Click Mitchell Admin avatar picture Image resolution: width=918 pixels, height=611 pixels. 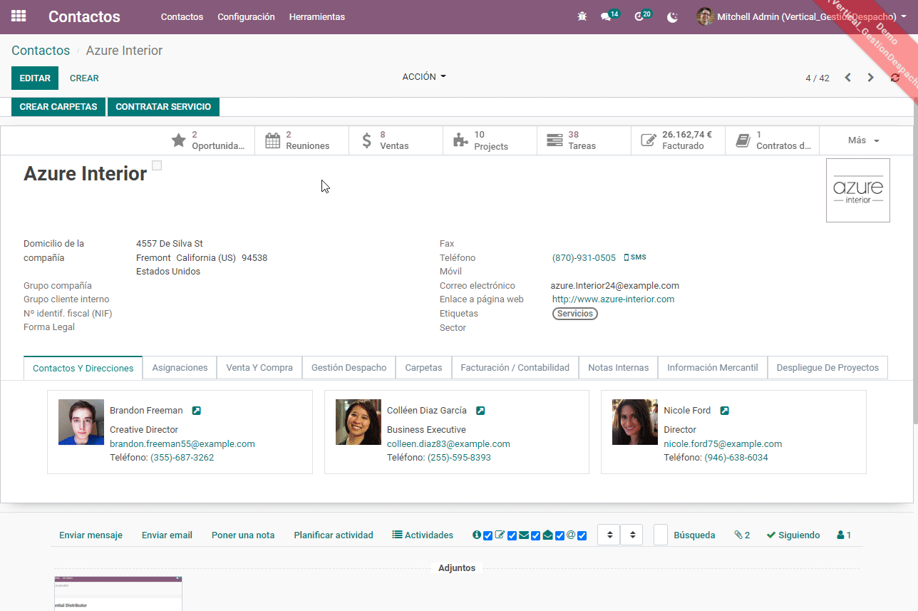[x=705, y=16]
